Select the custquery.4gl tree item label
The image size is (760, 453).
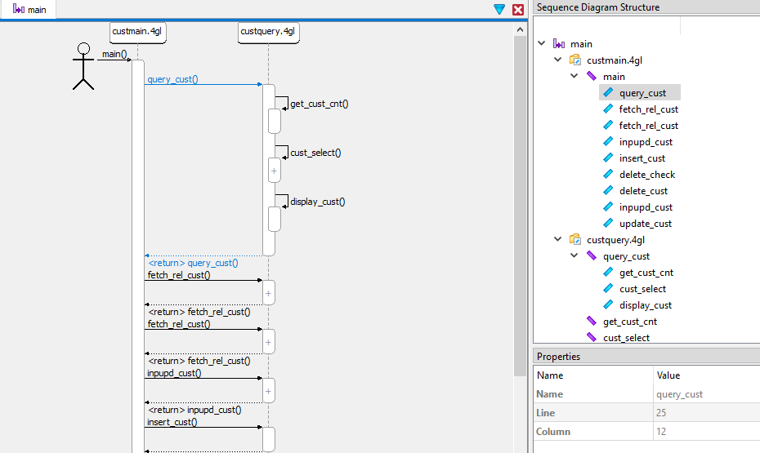coord(615,240)
